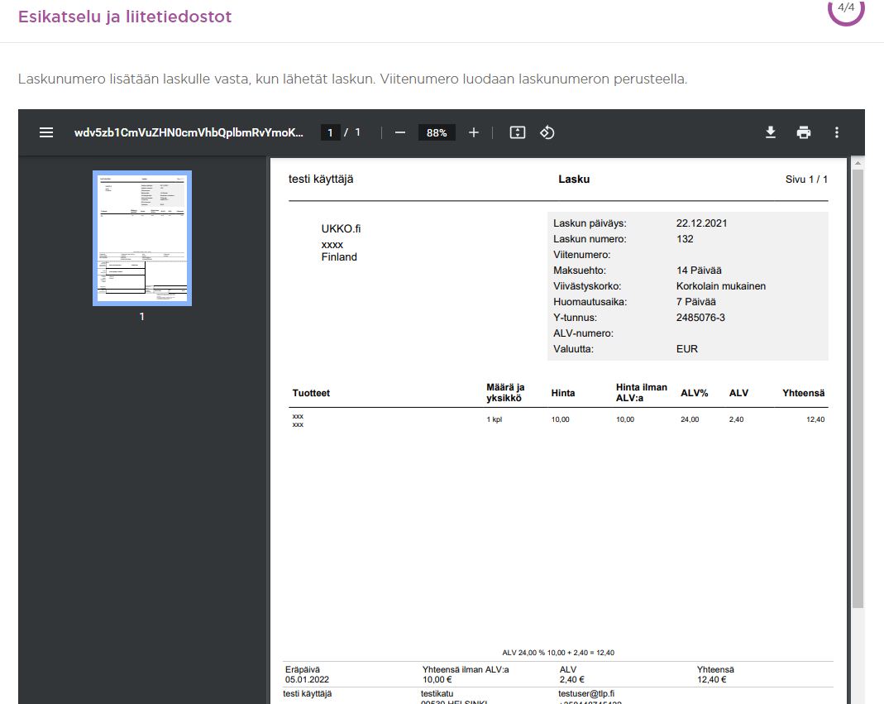Screen dimensions: 884x704
Task: Click the 'Korkolain mukainen' value
Action: (x=721, y=286)
